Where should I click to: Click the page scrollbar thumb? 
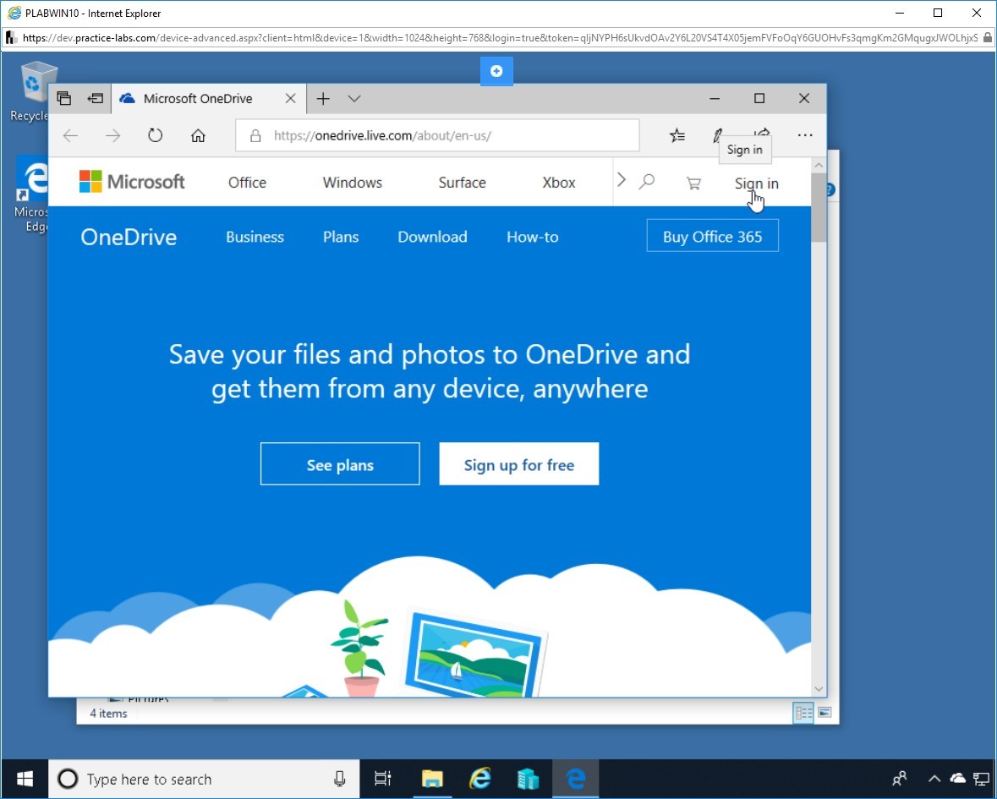pyautogui.click(x=819, y=207)
